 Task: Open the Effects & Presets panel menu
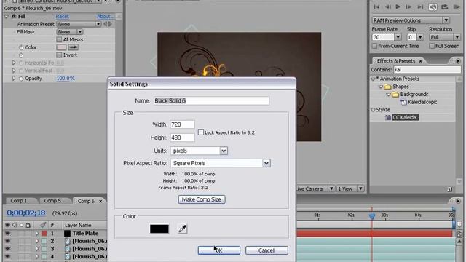(x=458, y=61)
